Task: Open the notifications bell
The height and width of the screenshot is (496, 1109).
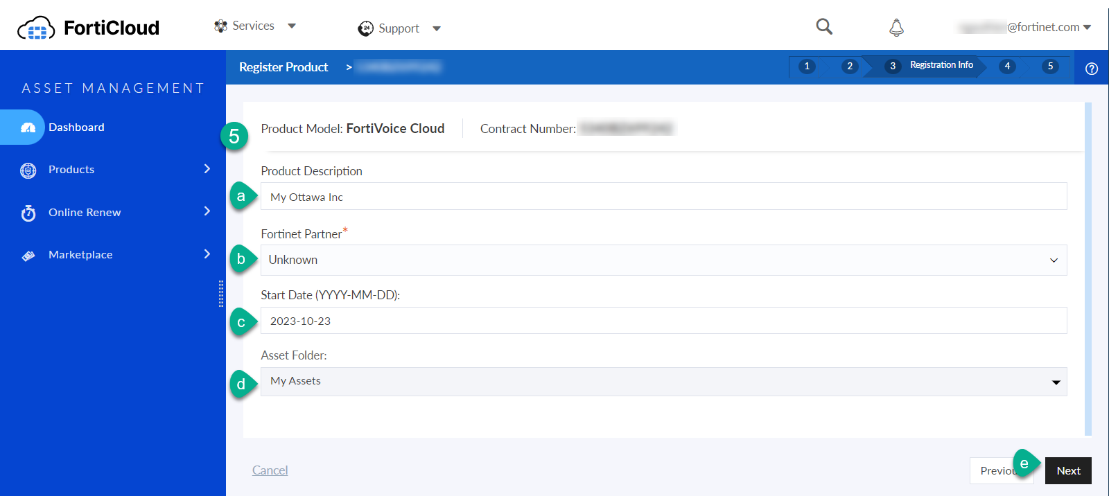Action: point(896,28)
